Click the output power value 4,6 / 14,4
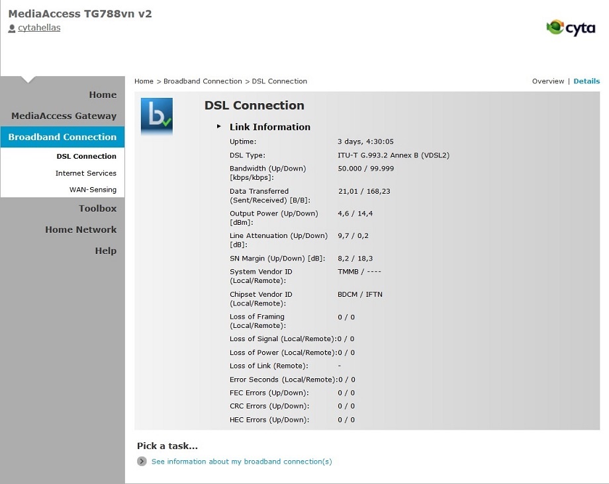Screen dimensions: 609x484 pos(355,214)
